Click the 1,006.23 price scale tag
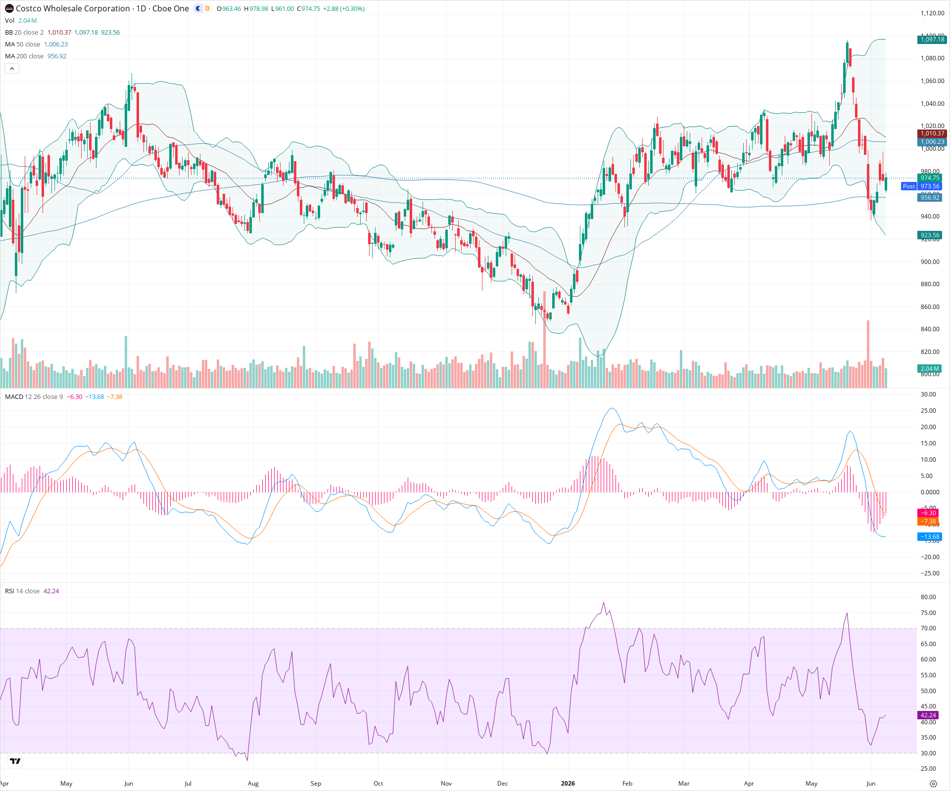 [932, 142]
